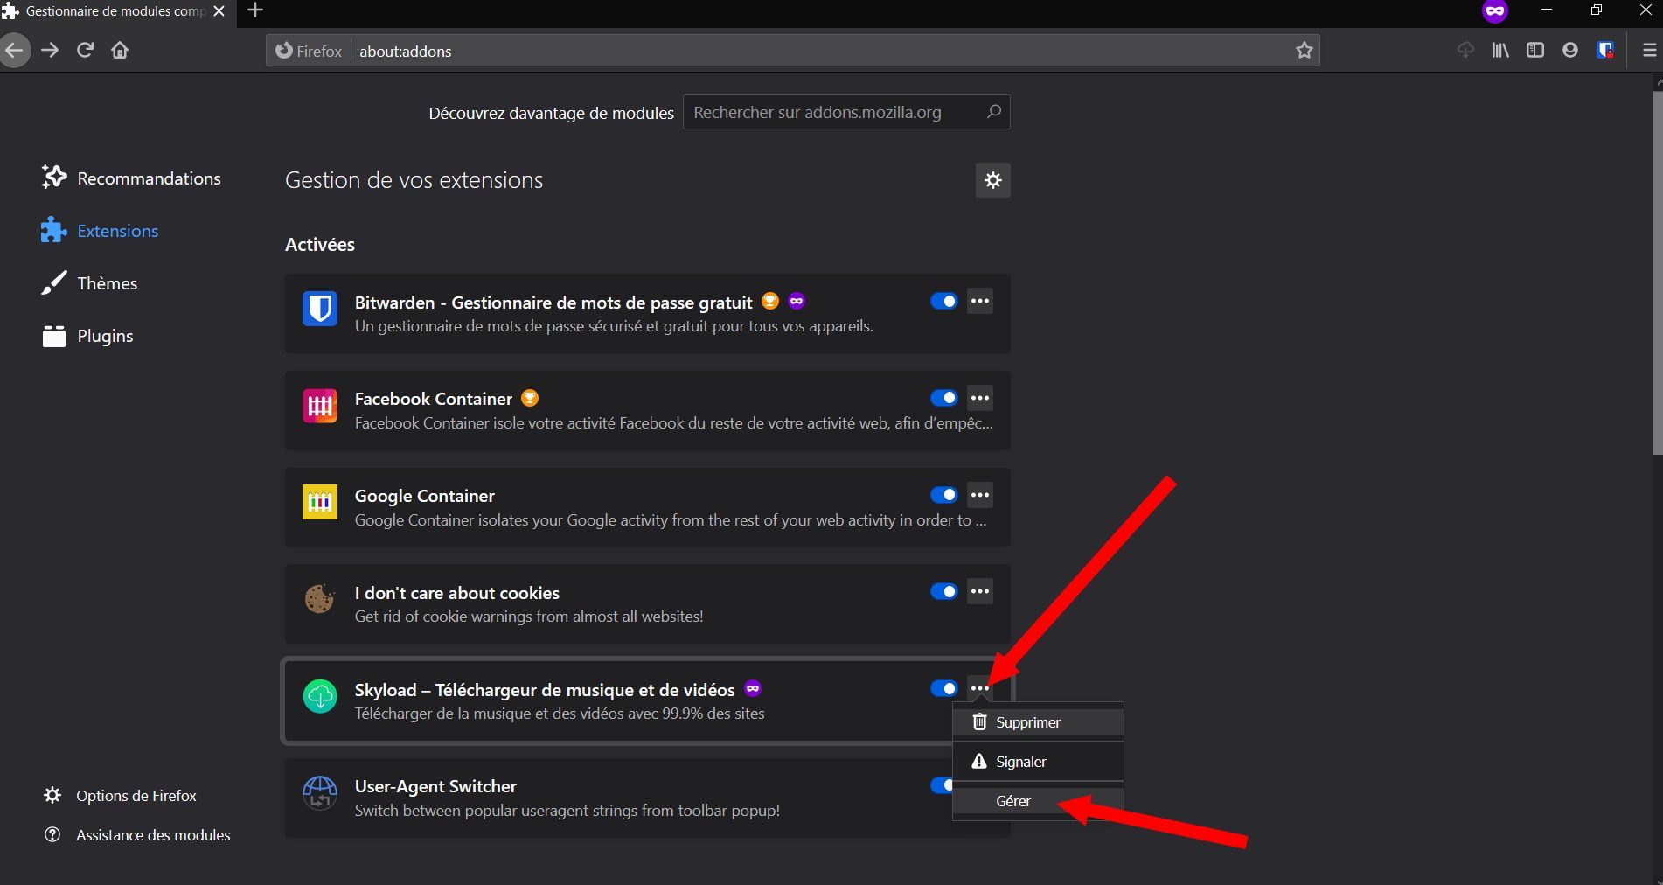Click Facebook Container's recommended badge
The width and height of the screenshot is (1663, 885).
tap(530, 398)
